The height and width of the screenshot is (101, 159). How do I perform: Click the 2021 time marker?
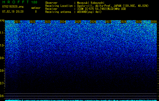tap(17, 22)
